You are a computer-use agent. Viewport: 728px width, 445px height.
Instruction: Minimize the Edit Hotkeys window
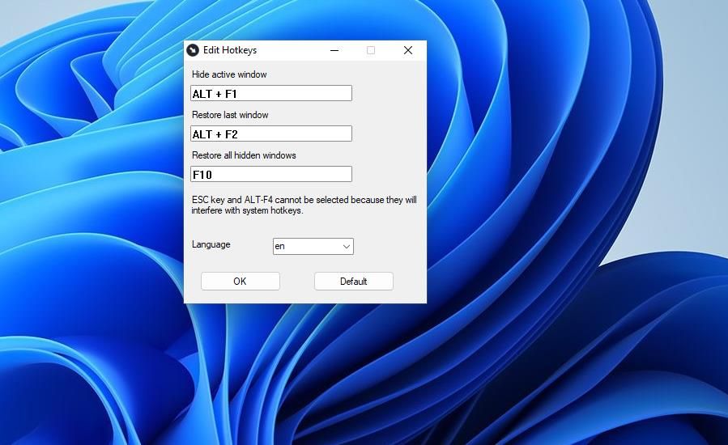[x=334, y=50]
